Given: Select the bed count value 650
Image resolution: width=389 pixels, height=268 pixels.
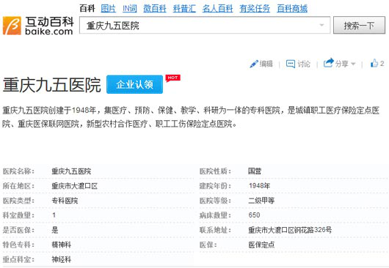Looking at the screenshot, I should pos(254,215).
